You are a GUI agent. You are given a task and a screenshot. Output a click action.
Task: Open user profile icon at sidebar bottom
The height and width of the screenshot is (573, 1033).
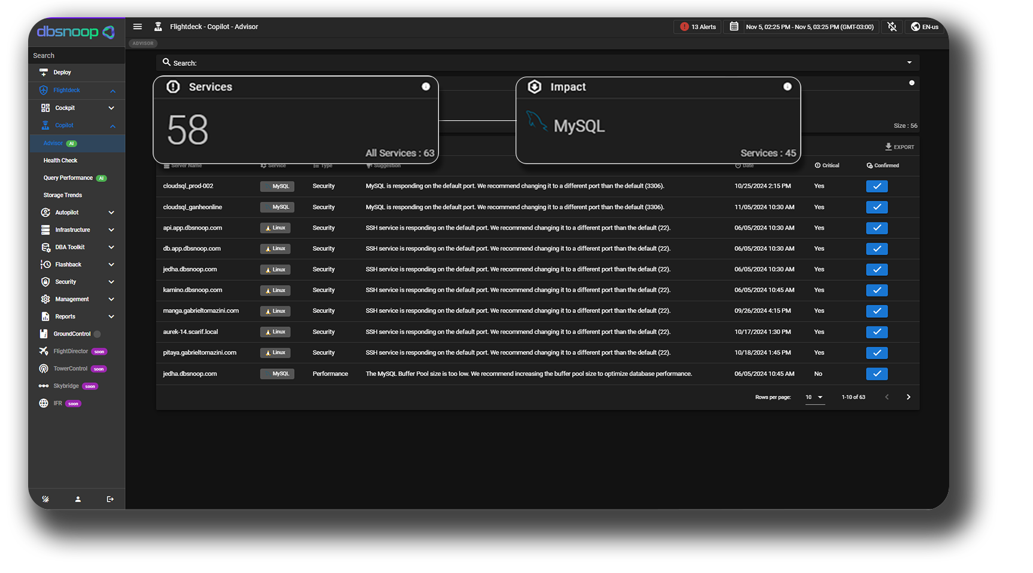78,499
